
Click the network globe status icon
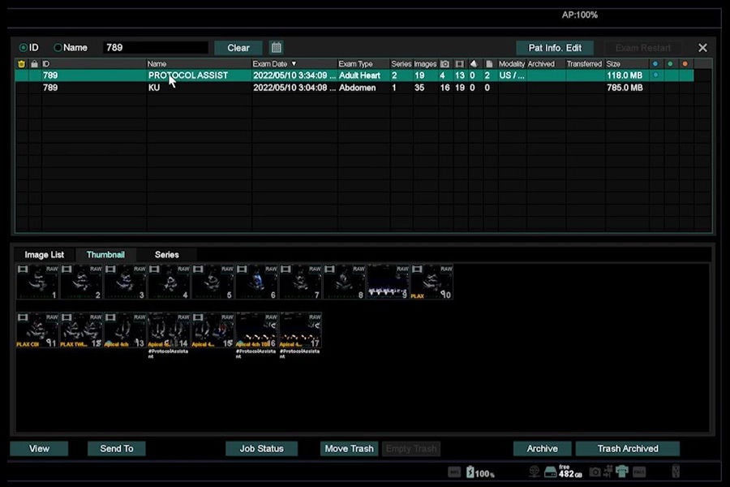pos(535,472)
